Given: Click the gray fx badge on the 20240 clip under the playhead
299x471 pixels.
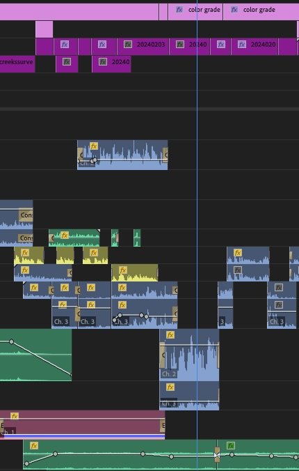Looking at the screenshot, I should click(x=180, y=45).
